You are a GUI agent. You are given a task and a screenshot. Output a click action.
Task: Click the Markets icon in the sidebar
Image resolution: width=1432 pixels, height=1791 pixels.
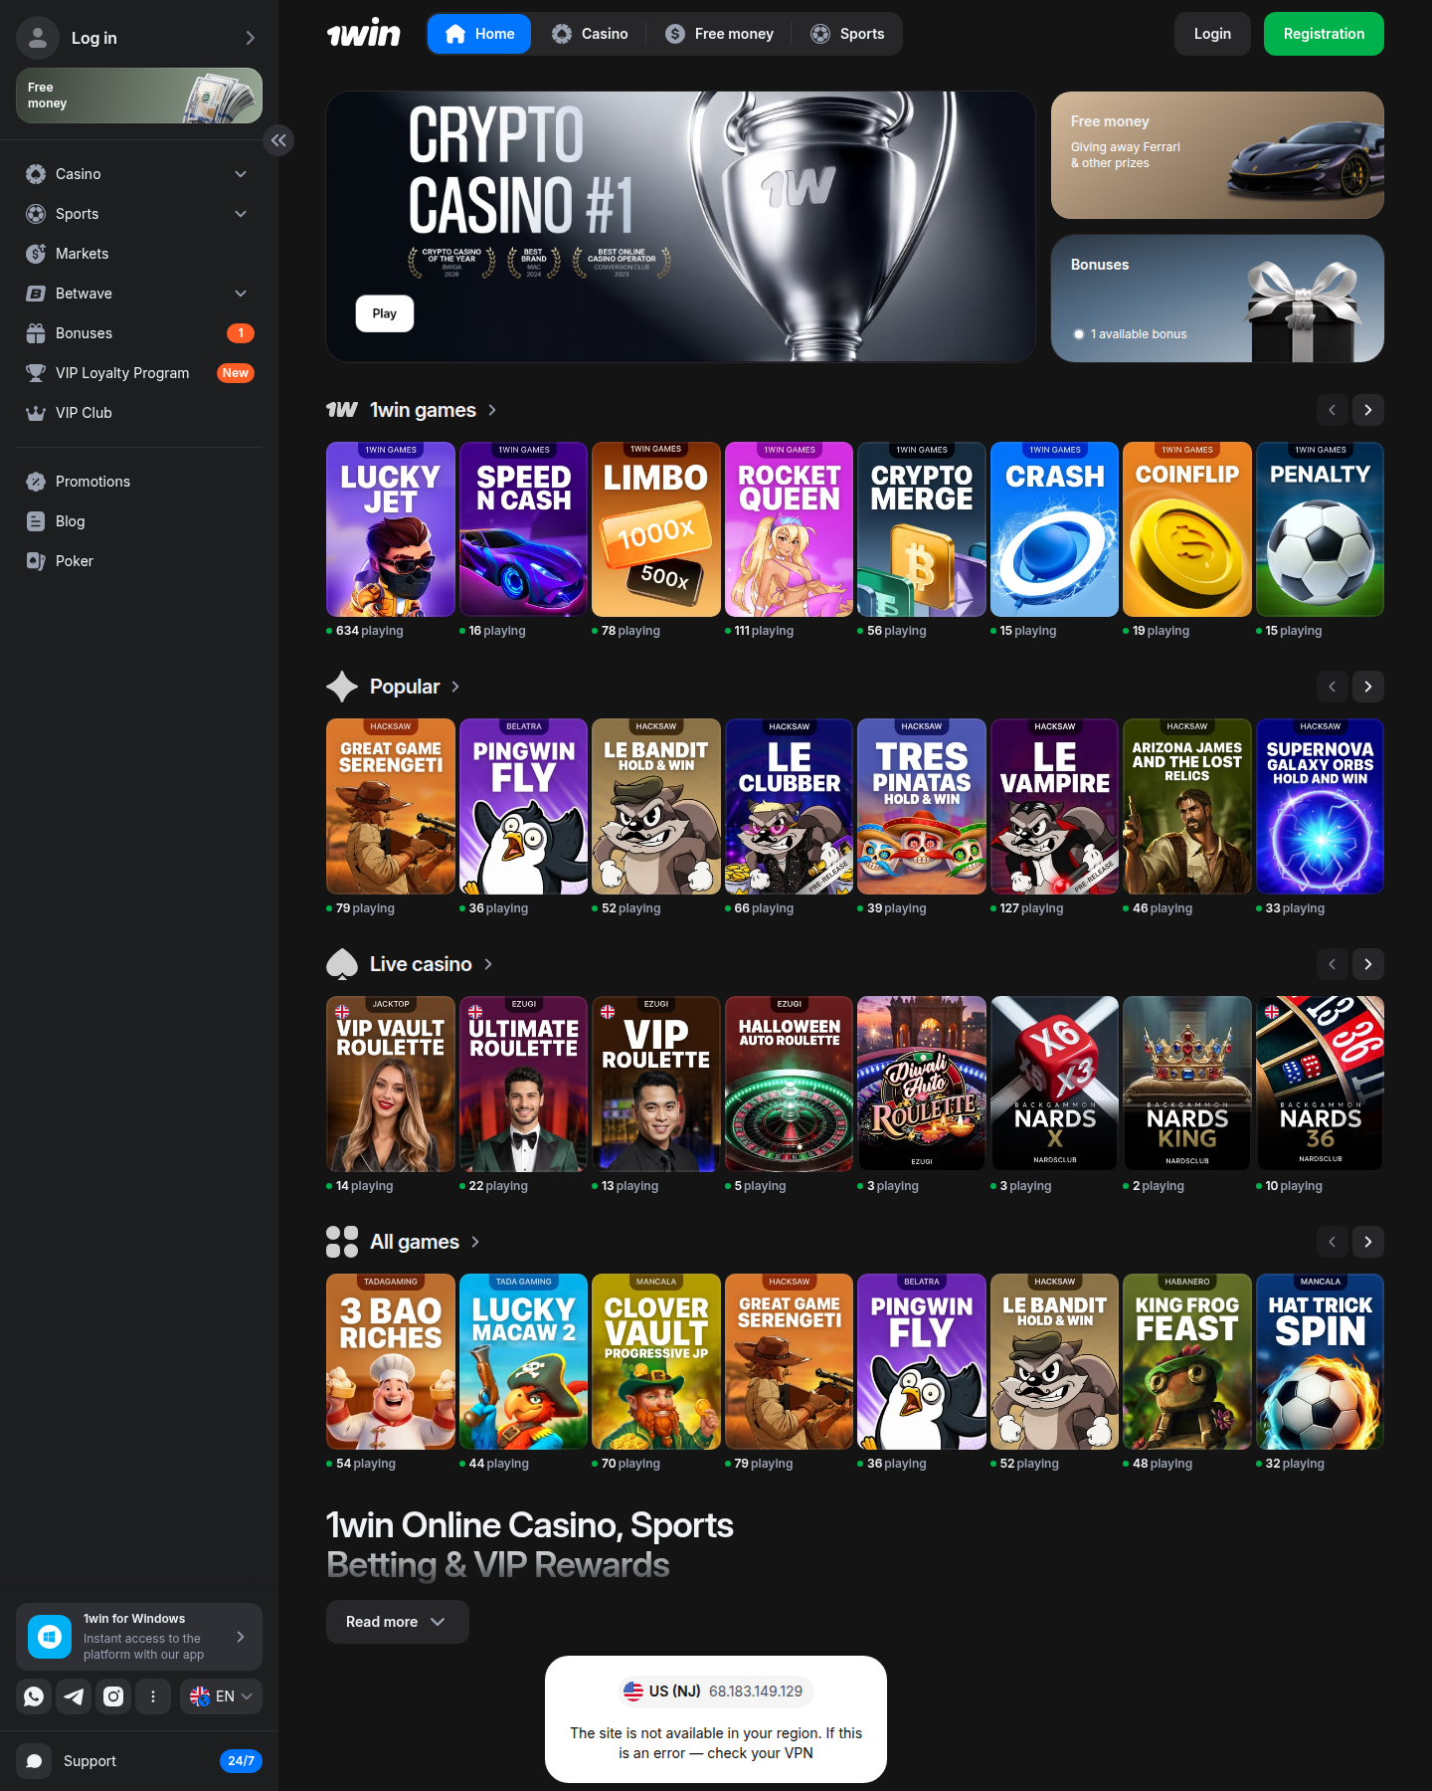36,254
